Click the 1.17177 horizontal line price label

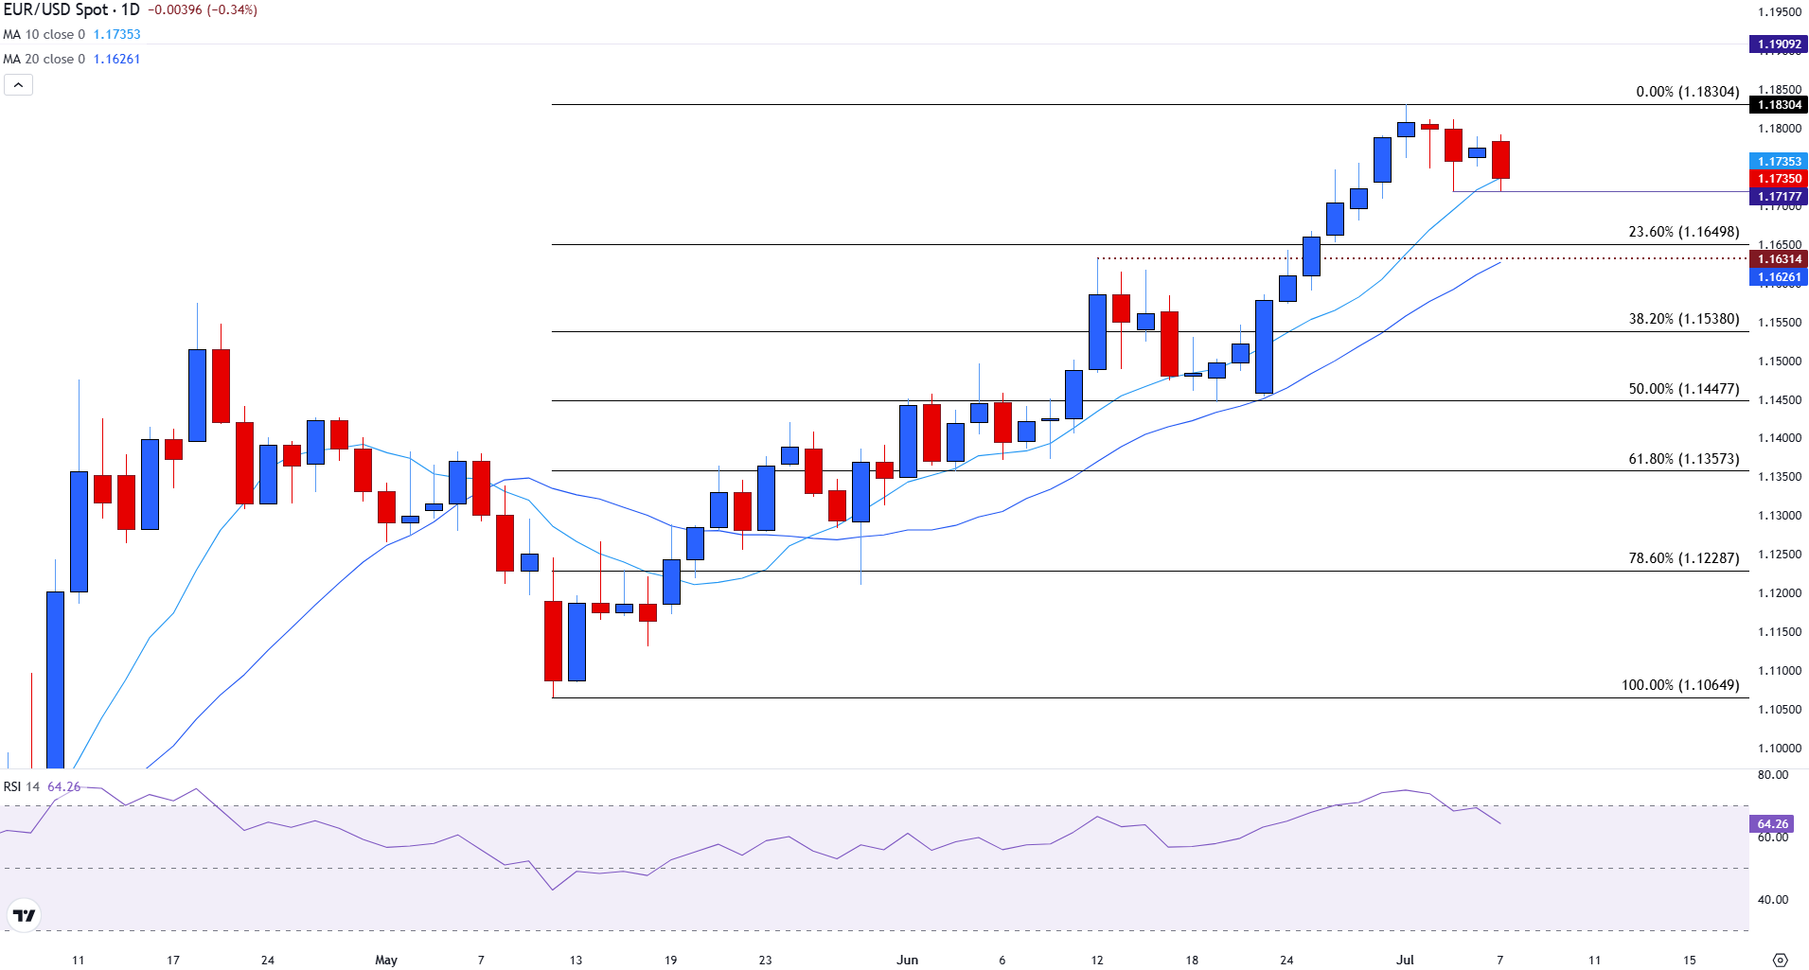click(1779, 197)
